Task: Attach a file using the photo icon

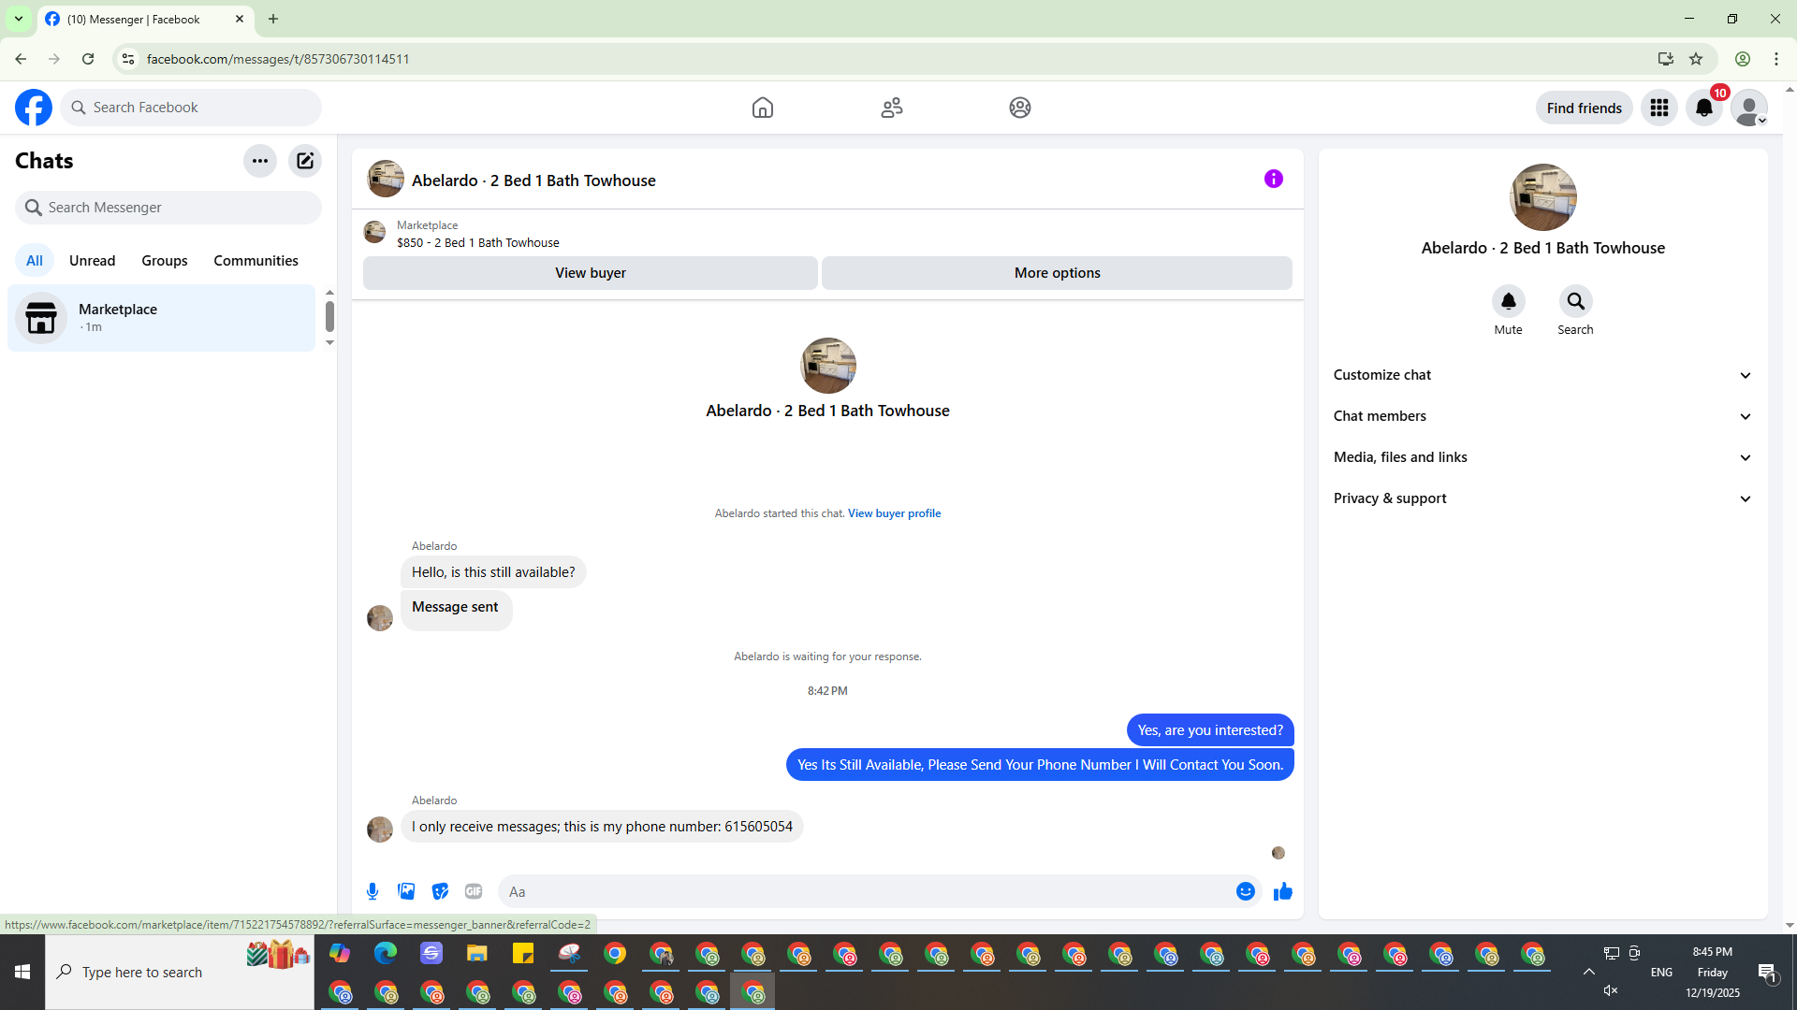Action: tap(406, 891)
